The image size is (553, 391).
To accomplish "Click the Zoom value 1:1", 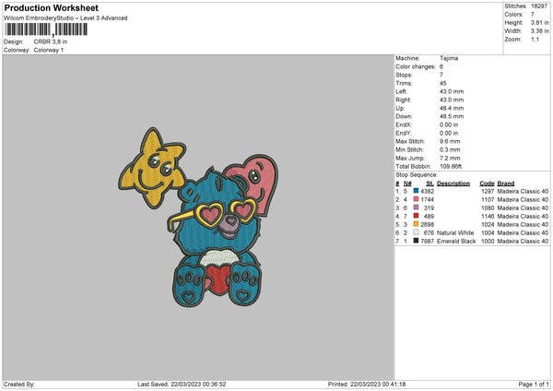I will coord(535,39).
